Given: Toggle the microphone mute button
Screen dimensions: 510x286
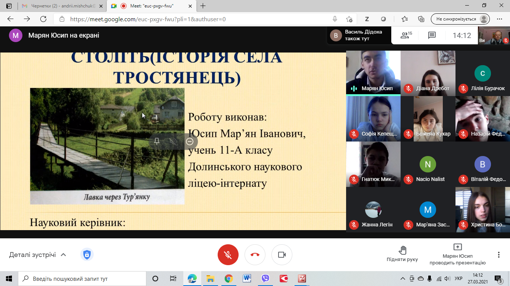Looking at the screenshot, I should [x=228, y=255].
